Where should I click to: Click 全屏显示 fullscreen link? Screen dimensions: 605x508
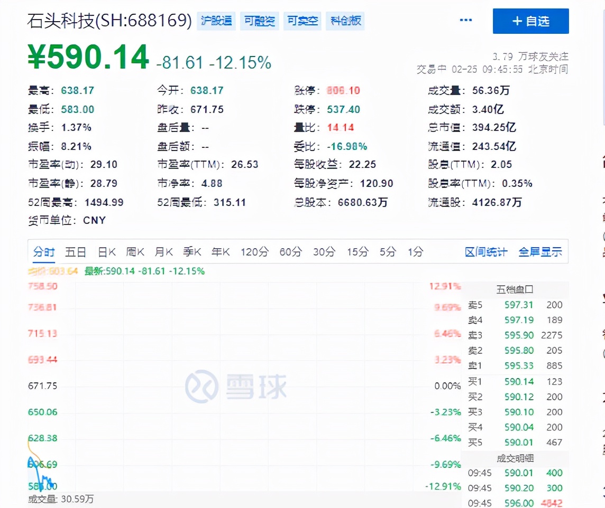[540, 252]
